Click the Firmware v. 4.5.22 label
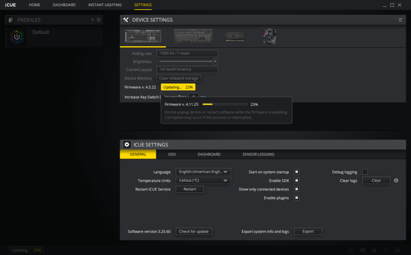Viewport: 411px width, 255px height. tap(140, 87)
